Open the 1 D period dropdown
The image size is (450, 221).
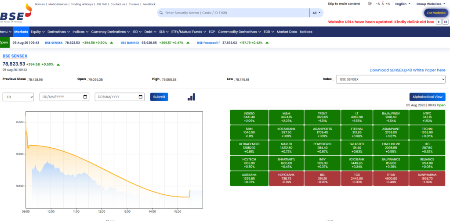(x=18, y=97)
